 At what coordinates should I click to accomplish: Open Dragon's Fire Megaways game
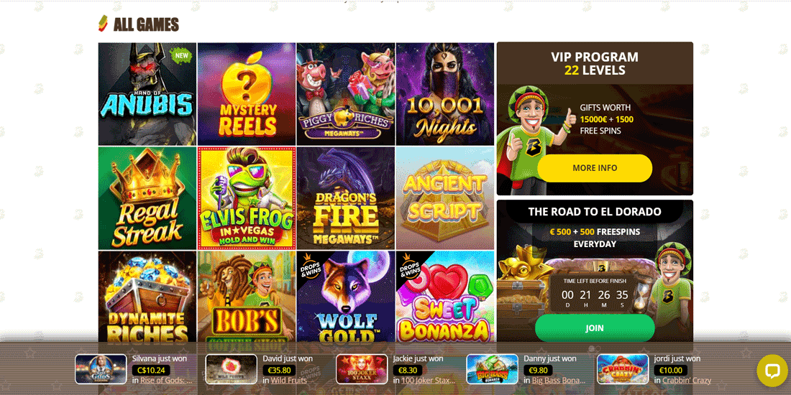(346, 198)
